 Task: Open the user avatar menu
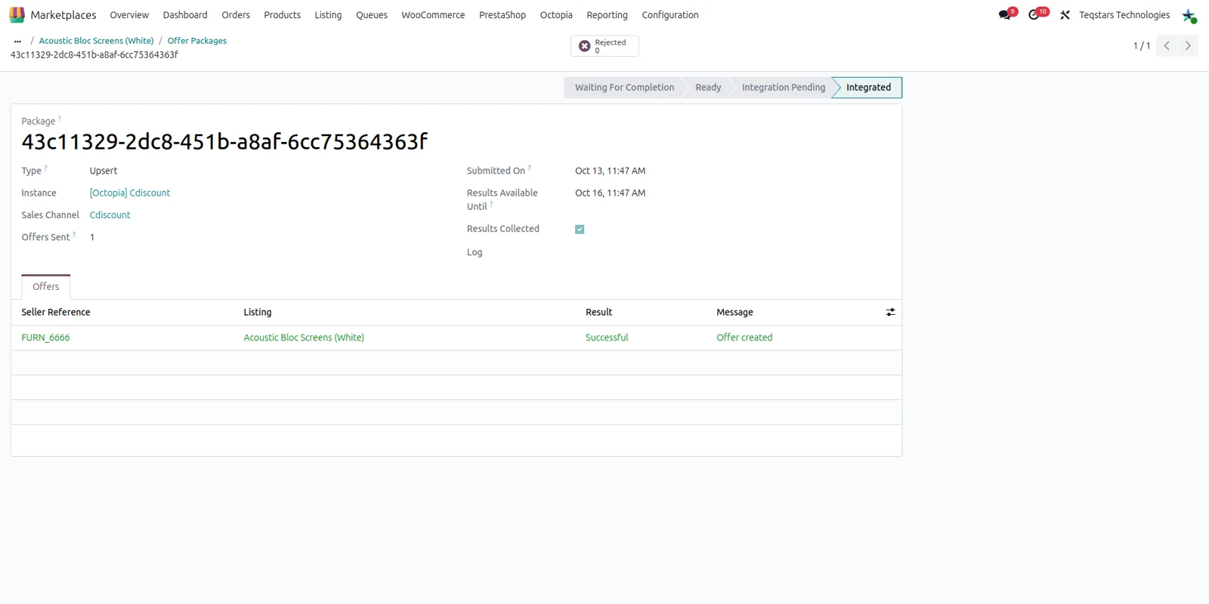click(x=1189, y=15)
